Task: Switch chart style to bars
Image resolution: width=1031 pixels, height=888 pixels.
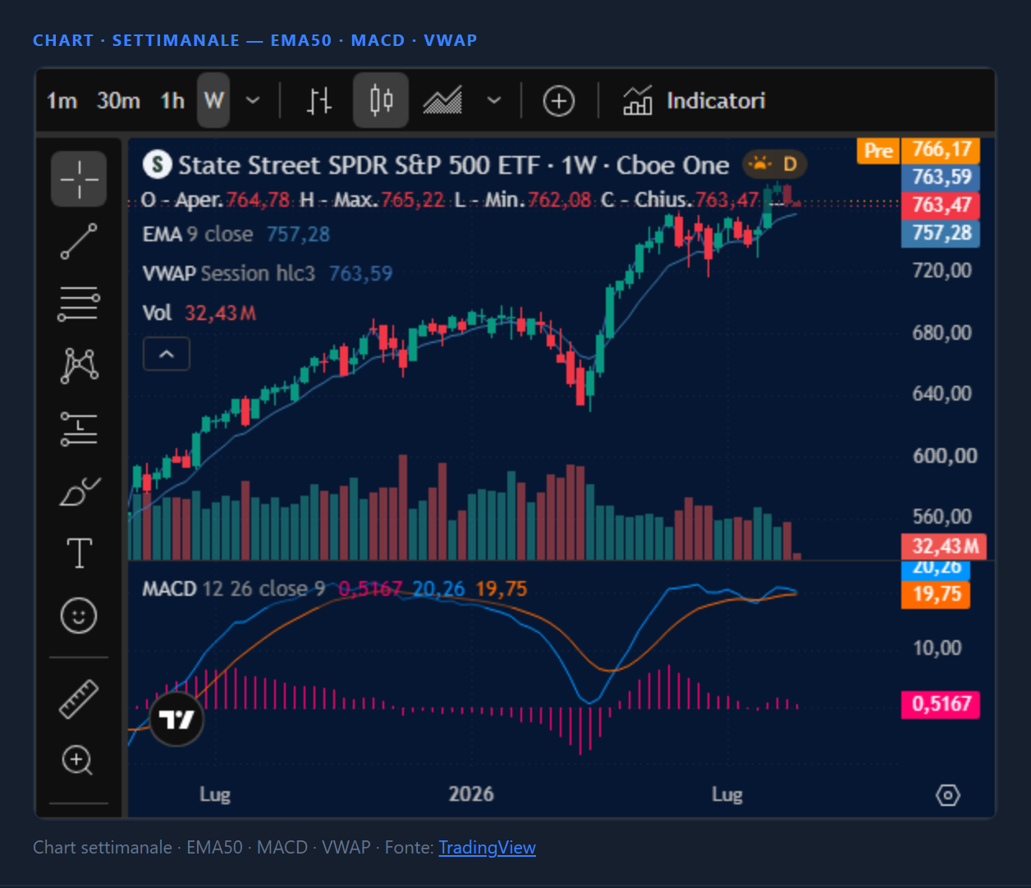Action: (x=319, y=101)
